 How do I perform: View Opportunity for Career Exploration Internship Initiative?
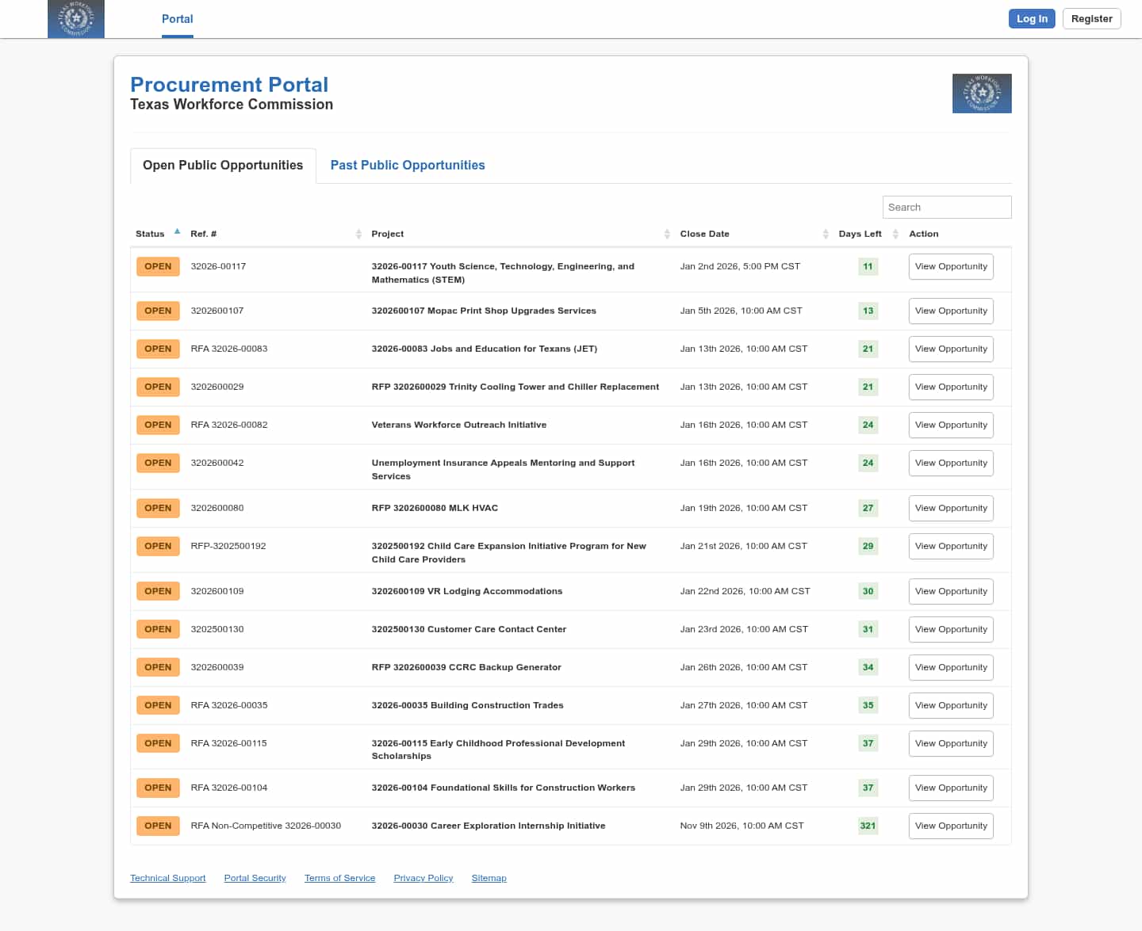click(950, 826)
